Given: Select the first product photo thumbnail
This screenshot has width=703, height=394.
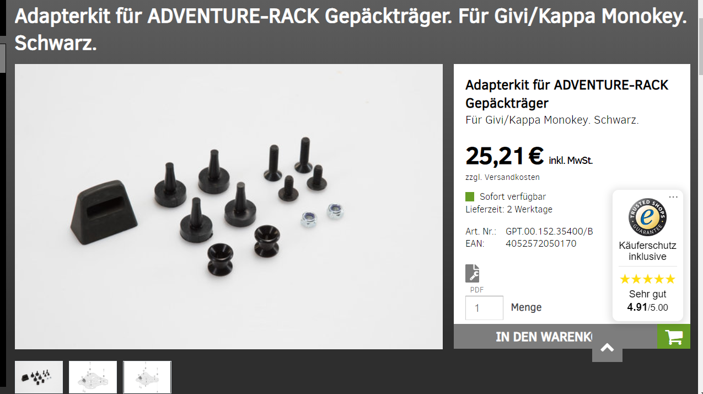Looking at the screenshot, I should (x=39, y=377).
